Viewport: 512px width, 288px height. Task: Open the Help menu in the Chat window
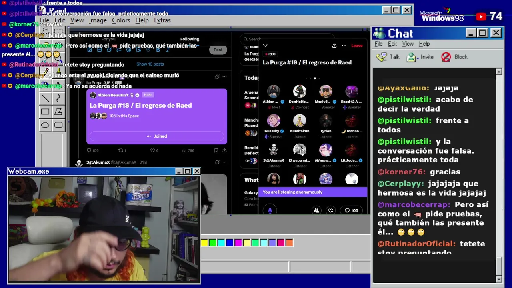(x=424, y=44)
